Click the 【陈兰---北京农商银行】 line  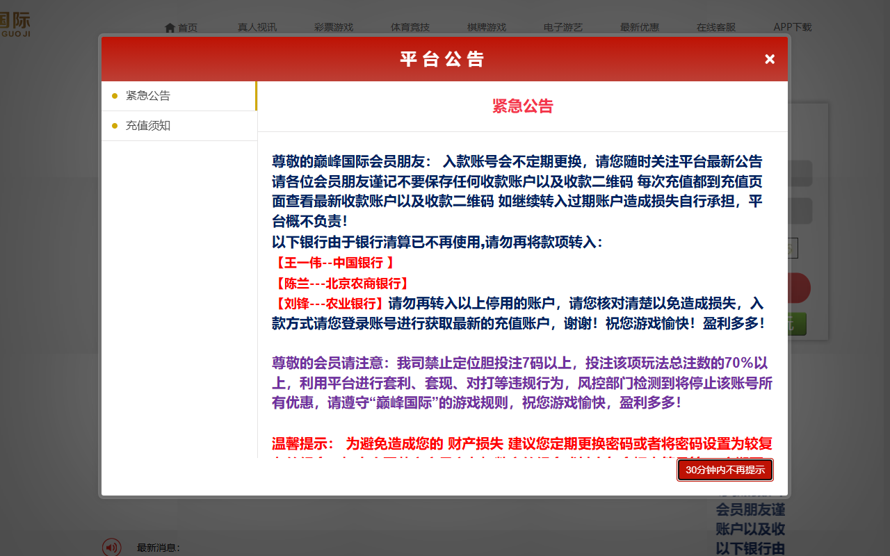(341, 284)
